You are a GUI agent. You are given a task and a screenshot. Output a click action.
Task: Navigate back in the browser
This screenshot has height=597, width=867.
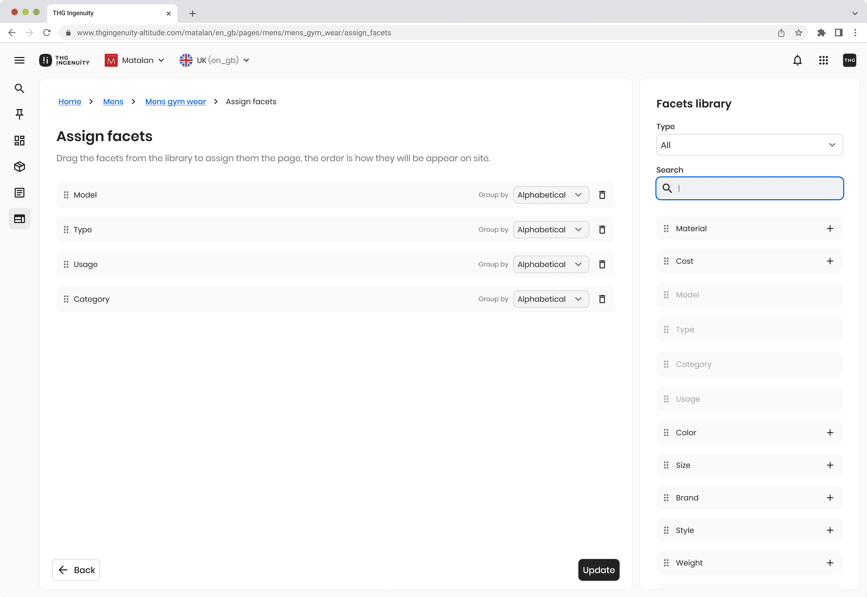click(12, 33)
